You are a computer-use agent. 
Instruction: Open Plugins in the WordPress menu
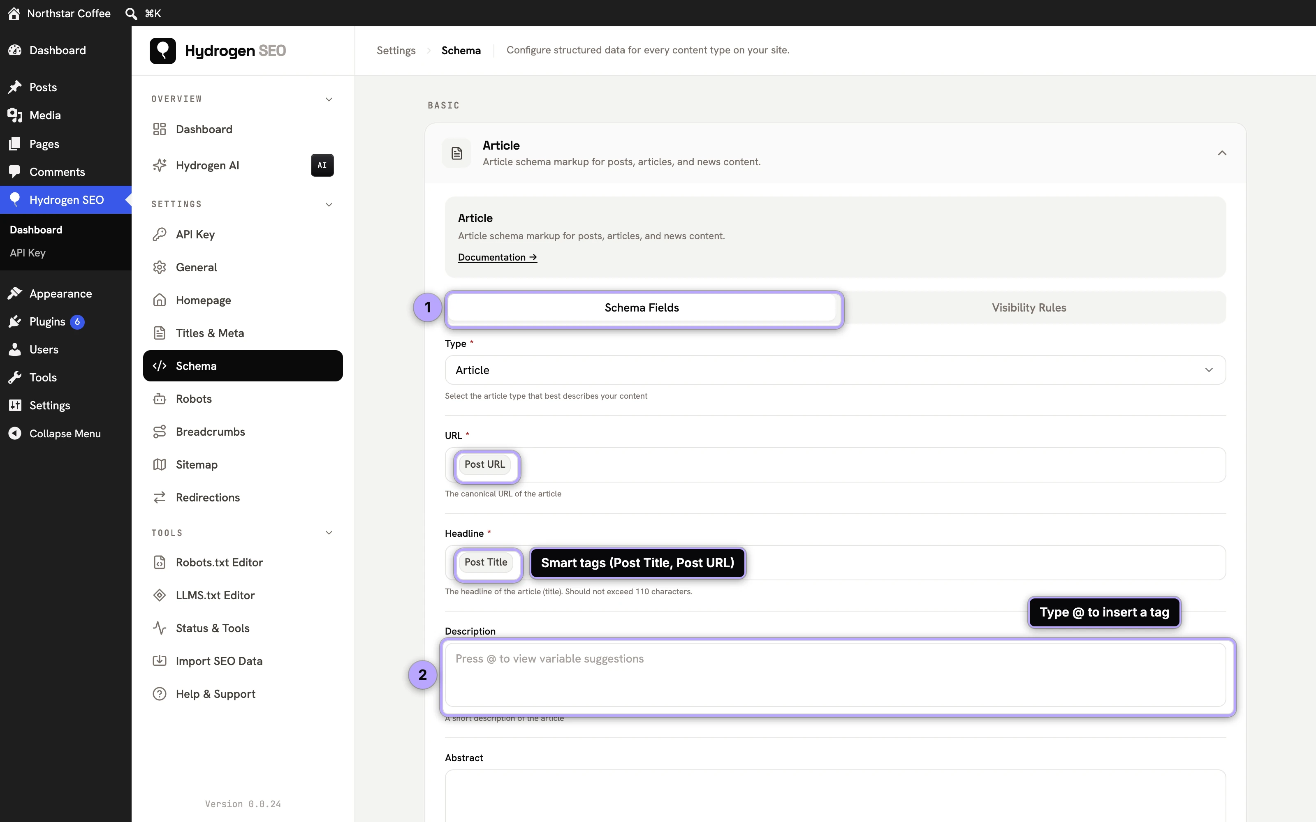[66, 322]
